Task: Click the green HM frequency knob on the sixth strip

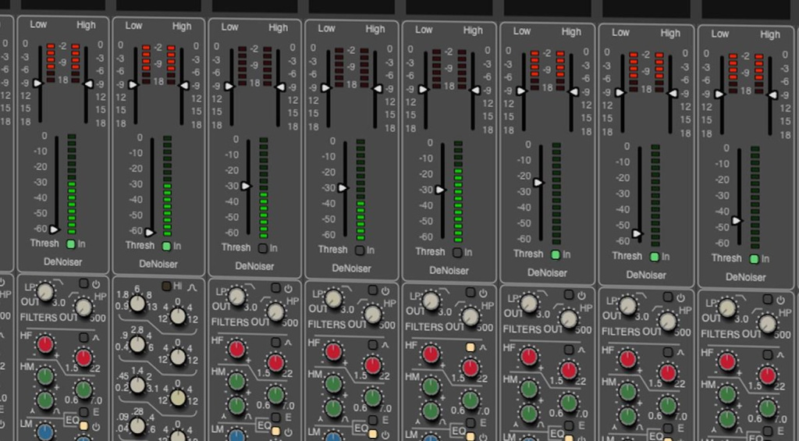Action: pos(569,402)
